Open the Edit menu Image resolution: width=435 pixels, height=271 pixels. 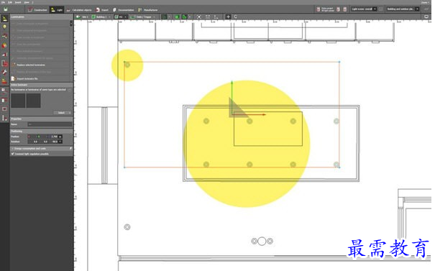(x=10, y=2)
